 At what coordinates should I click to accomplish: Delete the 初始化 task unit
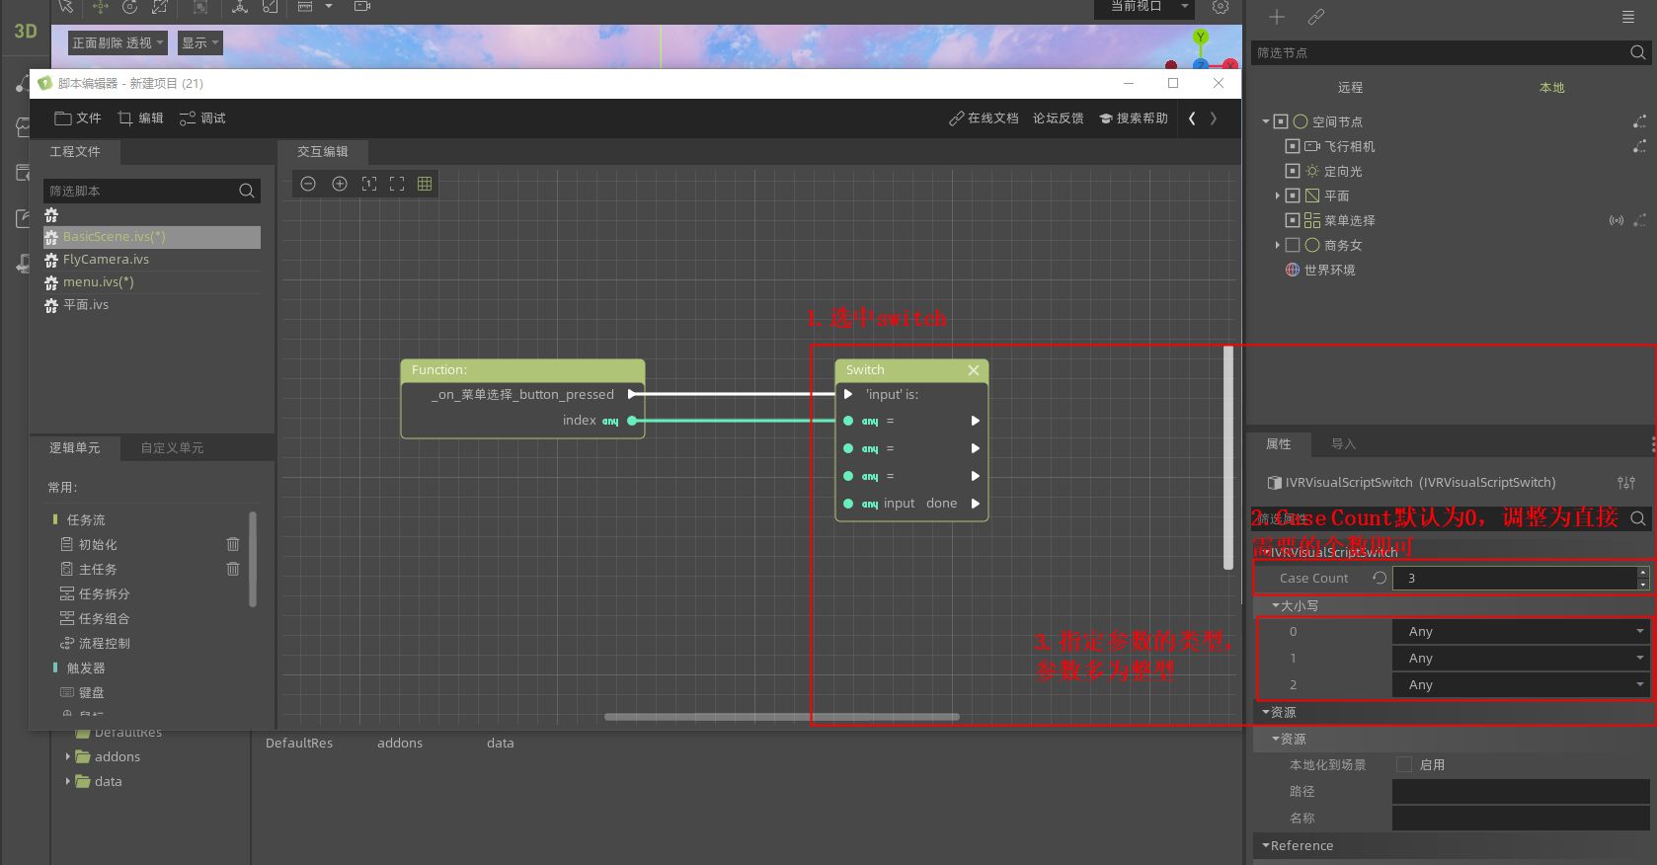point(233,544)
